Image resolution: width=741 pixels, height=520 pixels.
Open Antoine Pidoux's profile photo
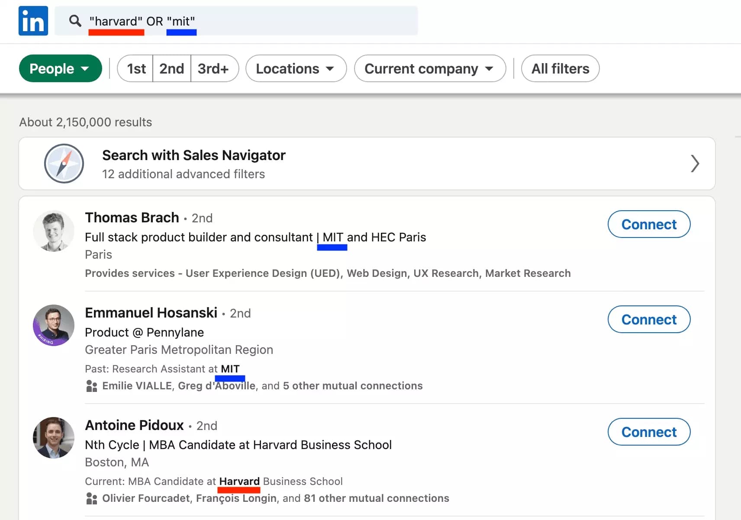tap(53, 438)
